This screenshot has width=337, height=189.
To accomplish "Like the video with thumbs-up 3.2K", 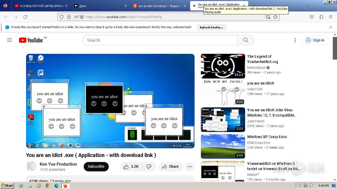I will tap(131, 166).
